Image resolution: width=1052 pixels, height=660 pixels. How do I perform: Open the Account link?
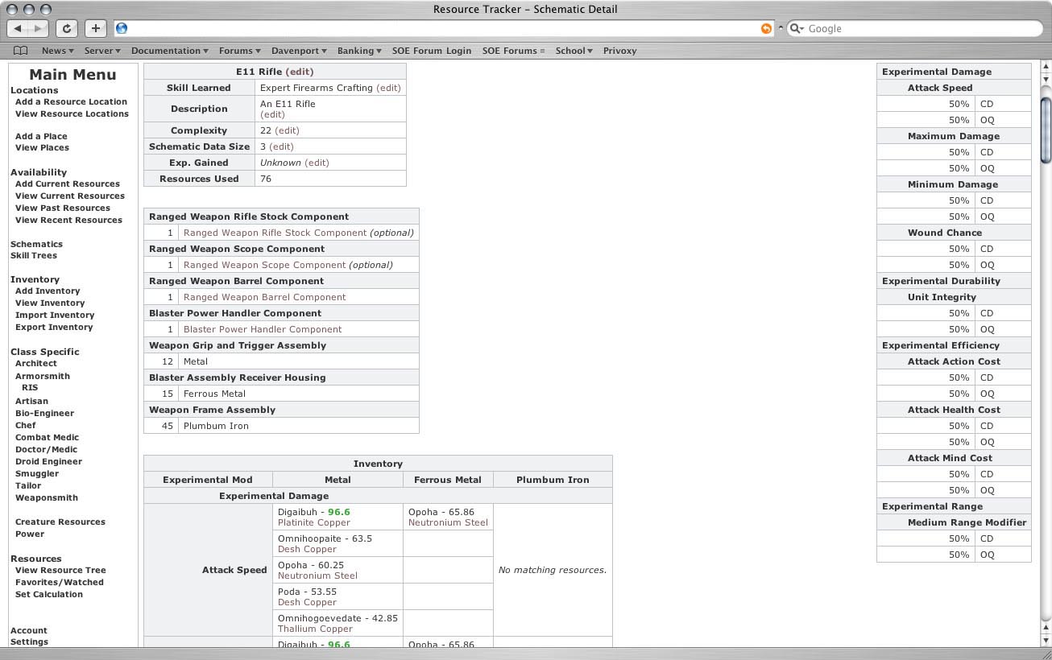click(29, 631)
